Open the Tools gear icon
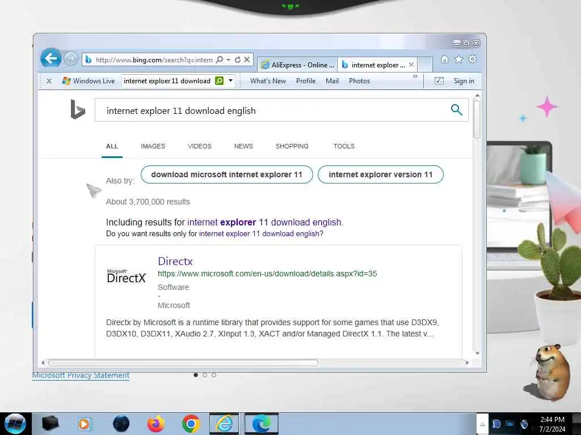 (473, 59)
